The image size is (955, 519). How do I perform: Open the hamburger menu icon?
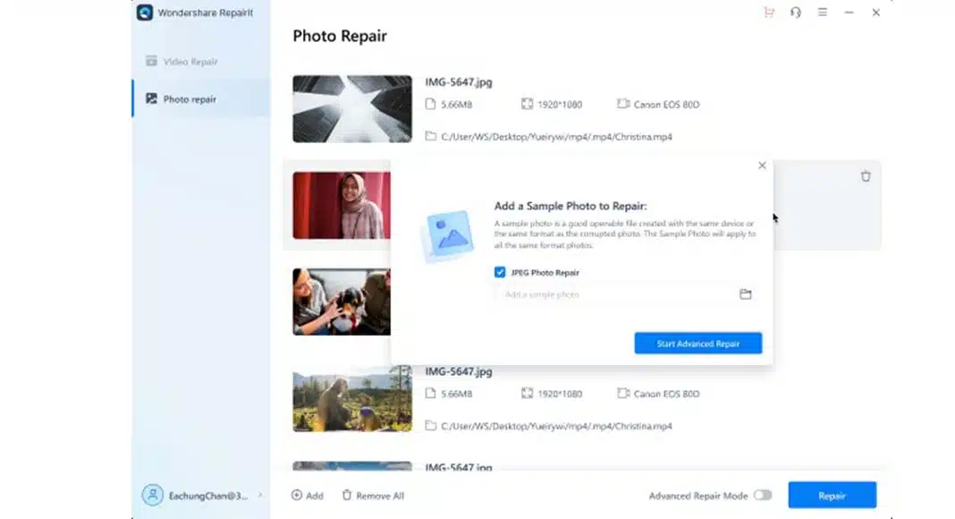pos(822,13)
